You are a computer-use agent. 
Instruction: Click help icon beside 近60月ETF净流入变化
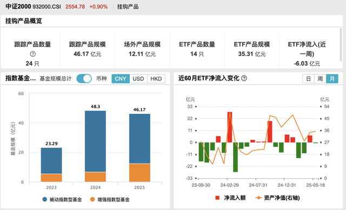click(x=244, y=78)
